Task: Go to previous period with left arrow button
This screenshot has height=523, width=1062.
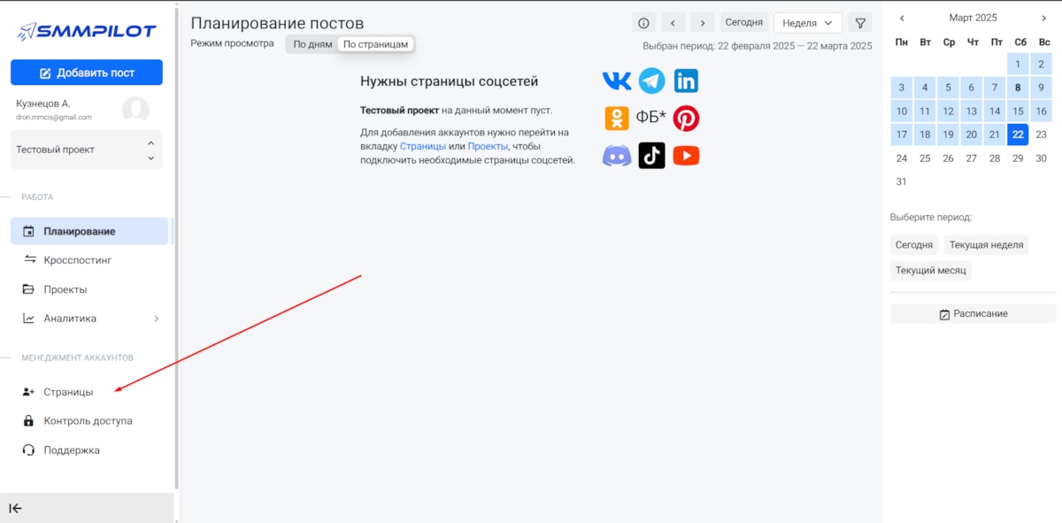Action: (673, 23)
